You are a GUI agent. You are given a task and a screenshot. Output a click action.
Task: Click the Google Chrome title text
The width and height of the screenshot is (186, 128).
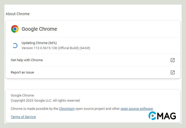(39, 29)
